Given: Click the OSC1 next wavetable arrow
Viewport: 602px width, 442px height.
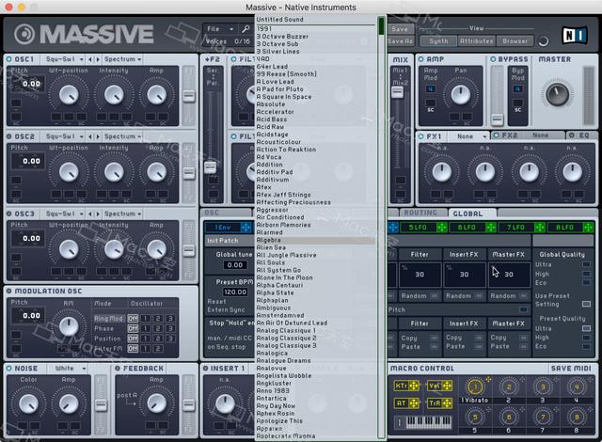Looking at the screenshot, I should tap(98, 59).
